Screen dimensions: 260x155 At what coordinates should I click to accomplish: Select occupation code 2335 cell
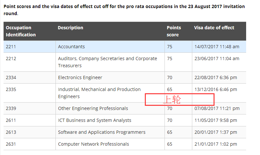[11, 89]
